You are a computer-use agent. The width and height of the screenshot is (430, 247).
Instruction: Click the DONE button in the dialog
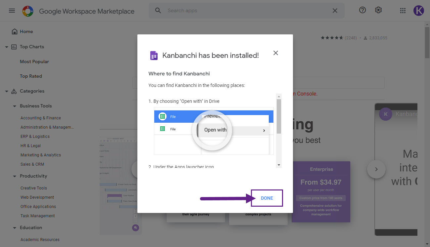click(267, 198)
